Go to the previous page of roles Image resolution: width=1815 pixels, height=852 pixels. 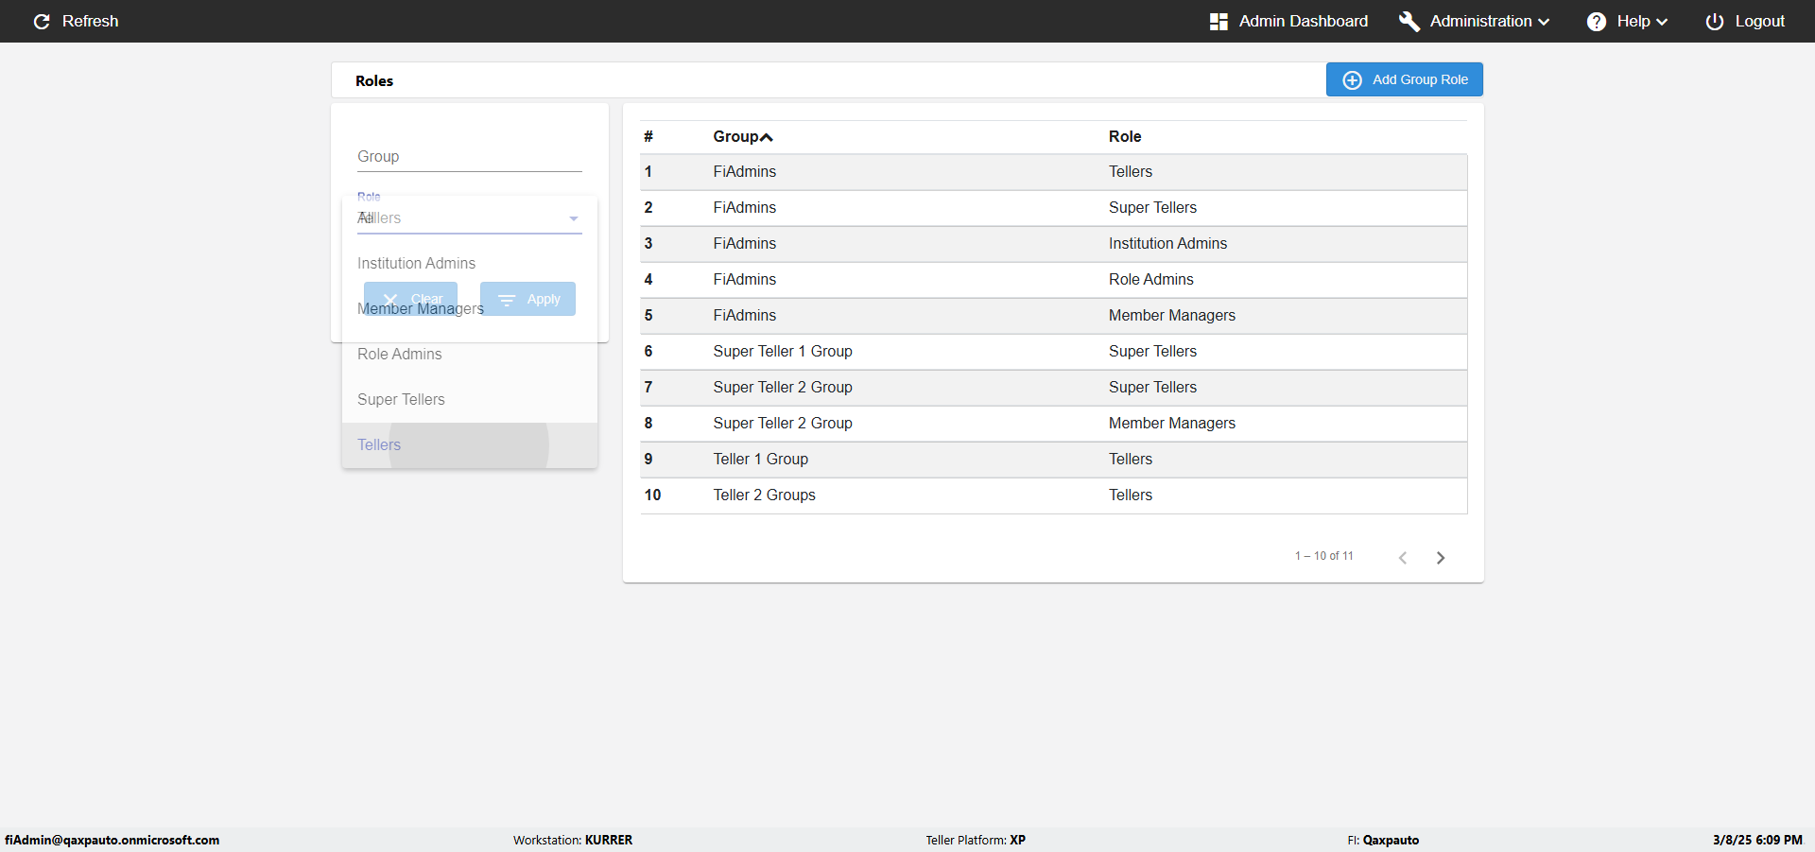1403,558
